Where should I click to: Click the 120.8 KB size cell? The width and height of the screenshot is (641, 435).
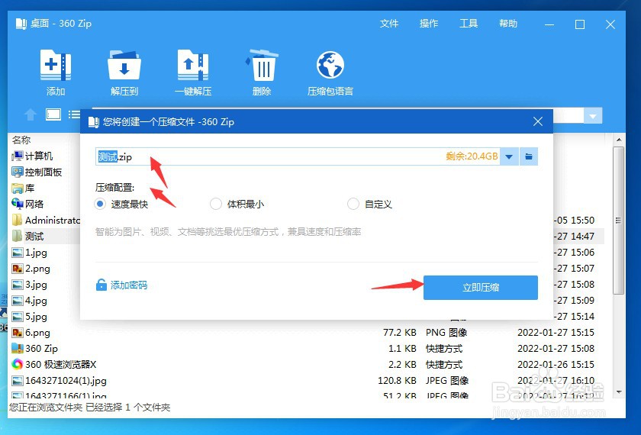pyautogui.click(x=397, y=381)
